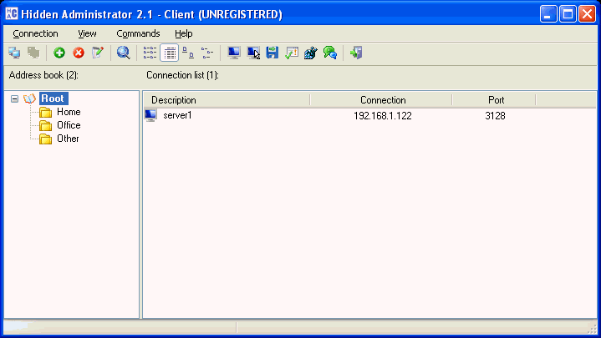Screen dimensions: 601x338
Task: Click the magnifying glass Search icon
Action: pos(124,53)
